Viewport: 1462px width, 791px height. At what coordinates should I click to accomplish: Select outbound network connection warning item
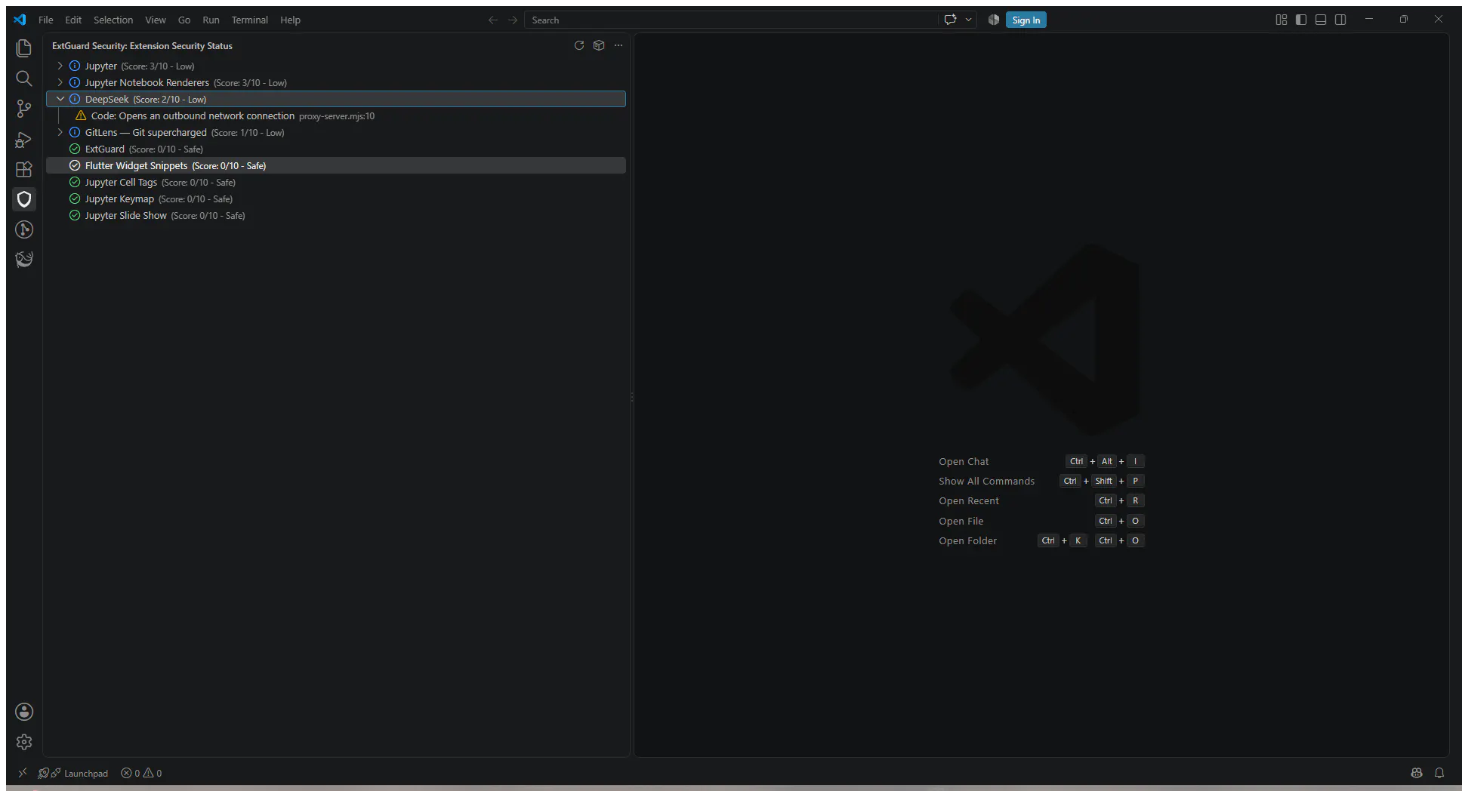pyautogui.click(x=336, y=115)
